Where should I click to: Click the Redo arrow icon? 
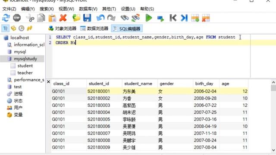point(111,18)
